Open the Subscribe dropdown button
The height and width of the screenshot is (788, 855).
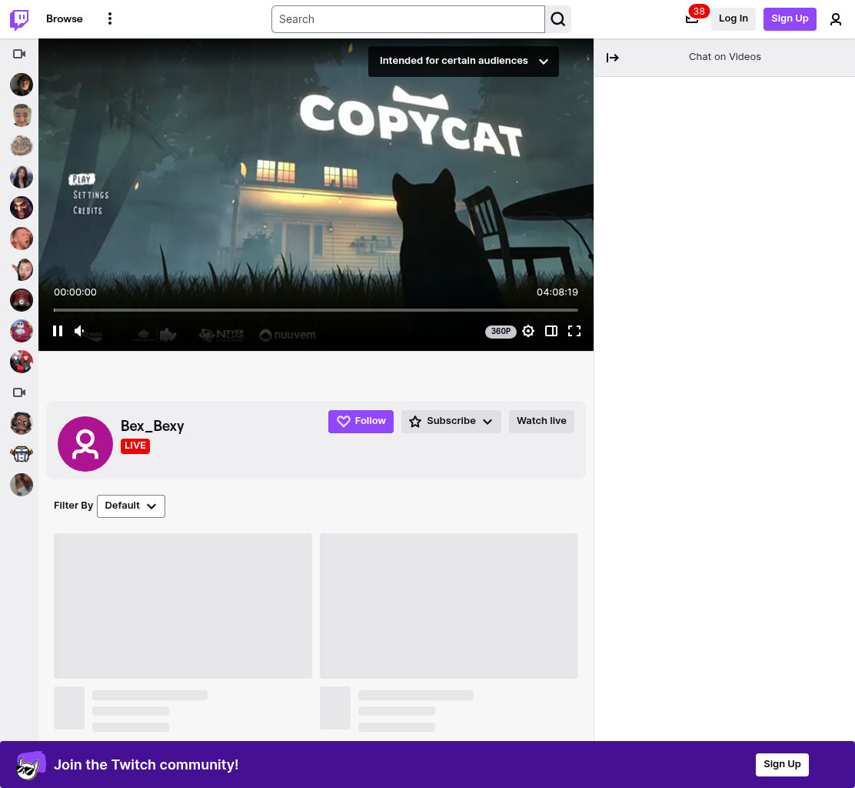click(x=451, y=421)
